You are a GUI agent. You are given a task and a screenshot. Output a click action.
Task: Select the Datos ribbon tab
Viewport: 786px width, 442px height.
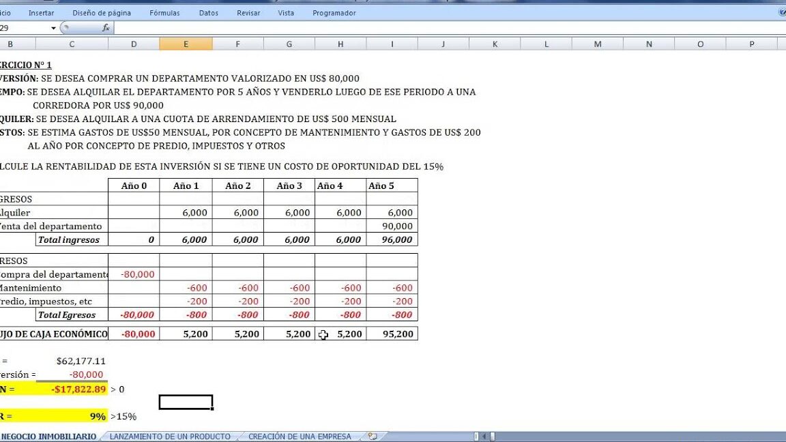click(x=209, y=13)
